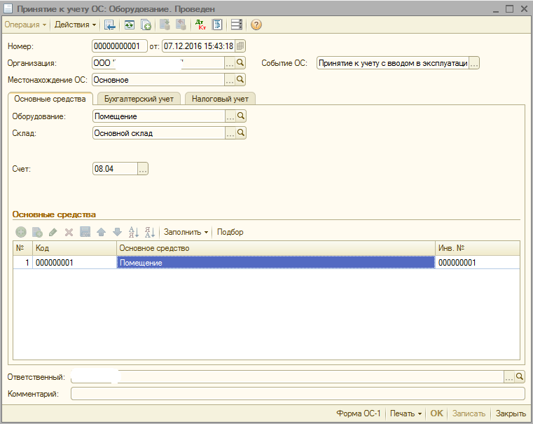Open help with the question mark icon
The width and height of the screenshot is (533, 424).
pyautogui.click(x=256, y=25)
